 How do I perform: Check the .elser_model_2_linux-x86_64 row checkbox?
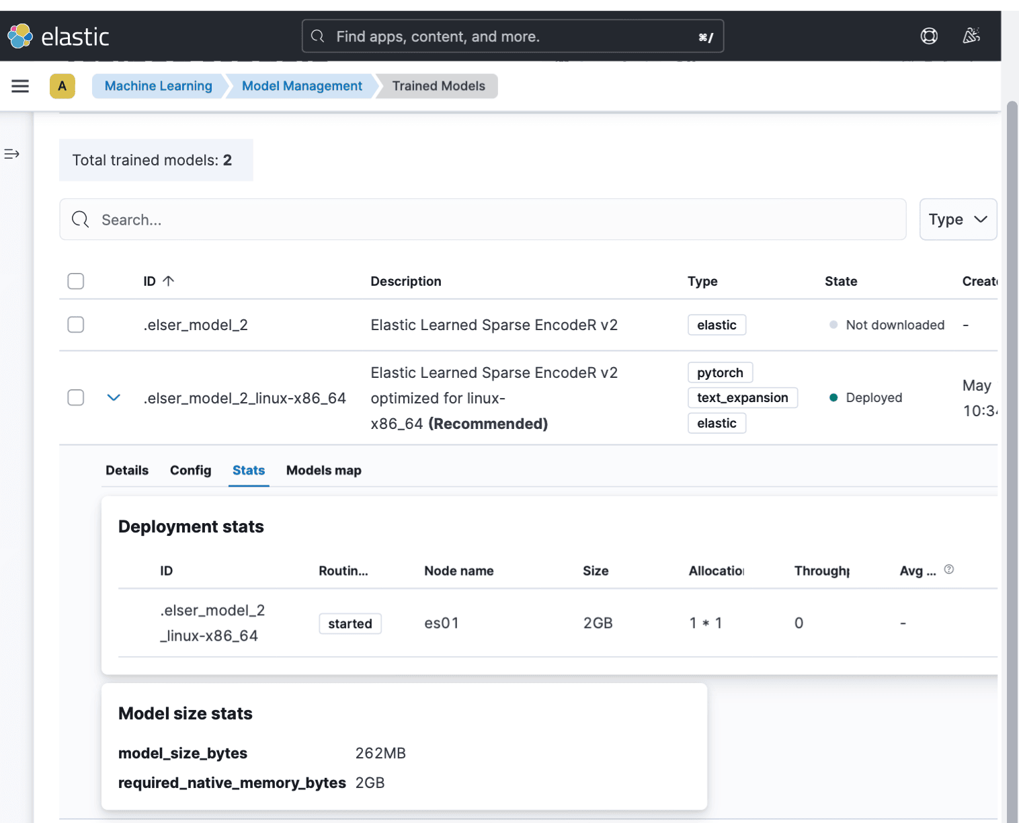(76, 397)
